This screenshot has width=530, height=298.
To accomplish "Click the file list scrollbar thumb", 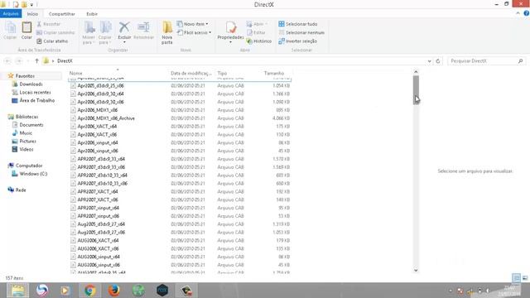I will click(416, 90).
